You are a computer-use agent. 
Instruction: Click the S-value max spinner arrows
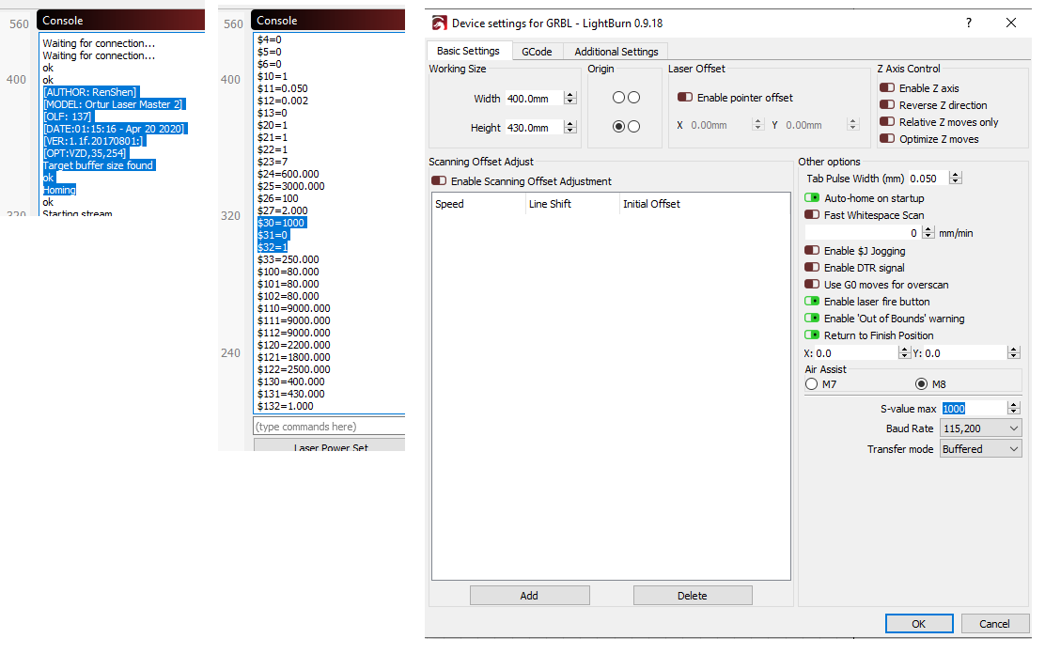coord(1014,409)
